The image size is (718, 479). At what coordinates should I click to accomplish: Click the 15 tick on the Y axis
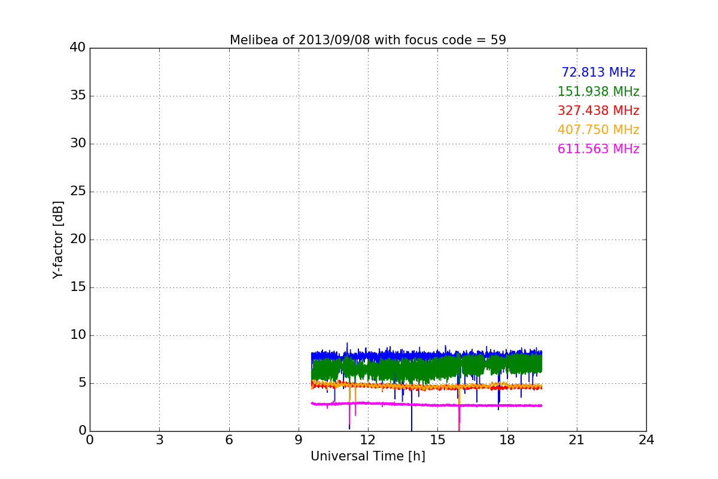coord(78,287)
